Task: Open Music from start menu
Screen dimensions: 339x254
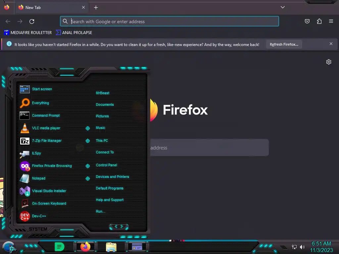Action: (x=101, y=128)
